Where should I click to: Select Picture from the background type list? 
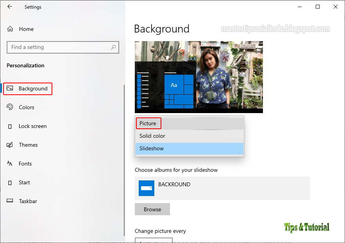(x=148, y=123)
